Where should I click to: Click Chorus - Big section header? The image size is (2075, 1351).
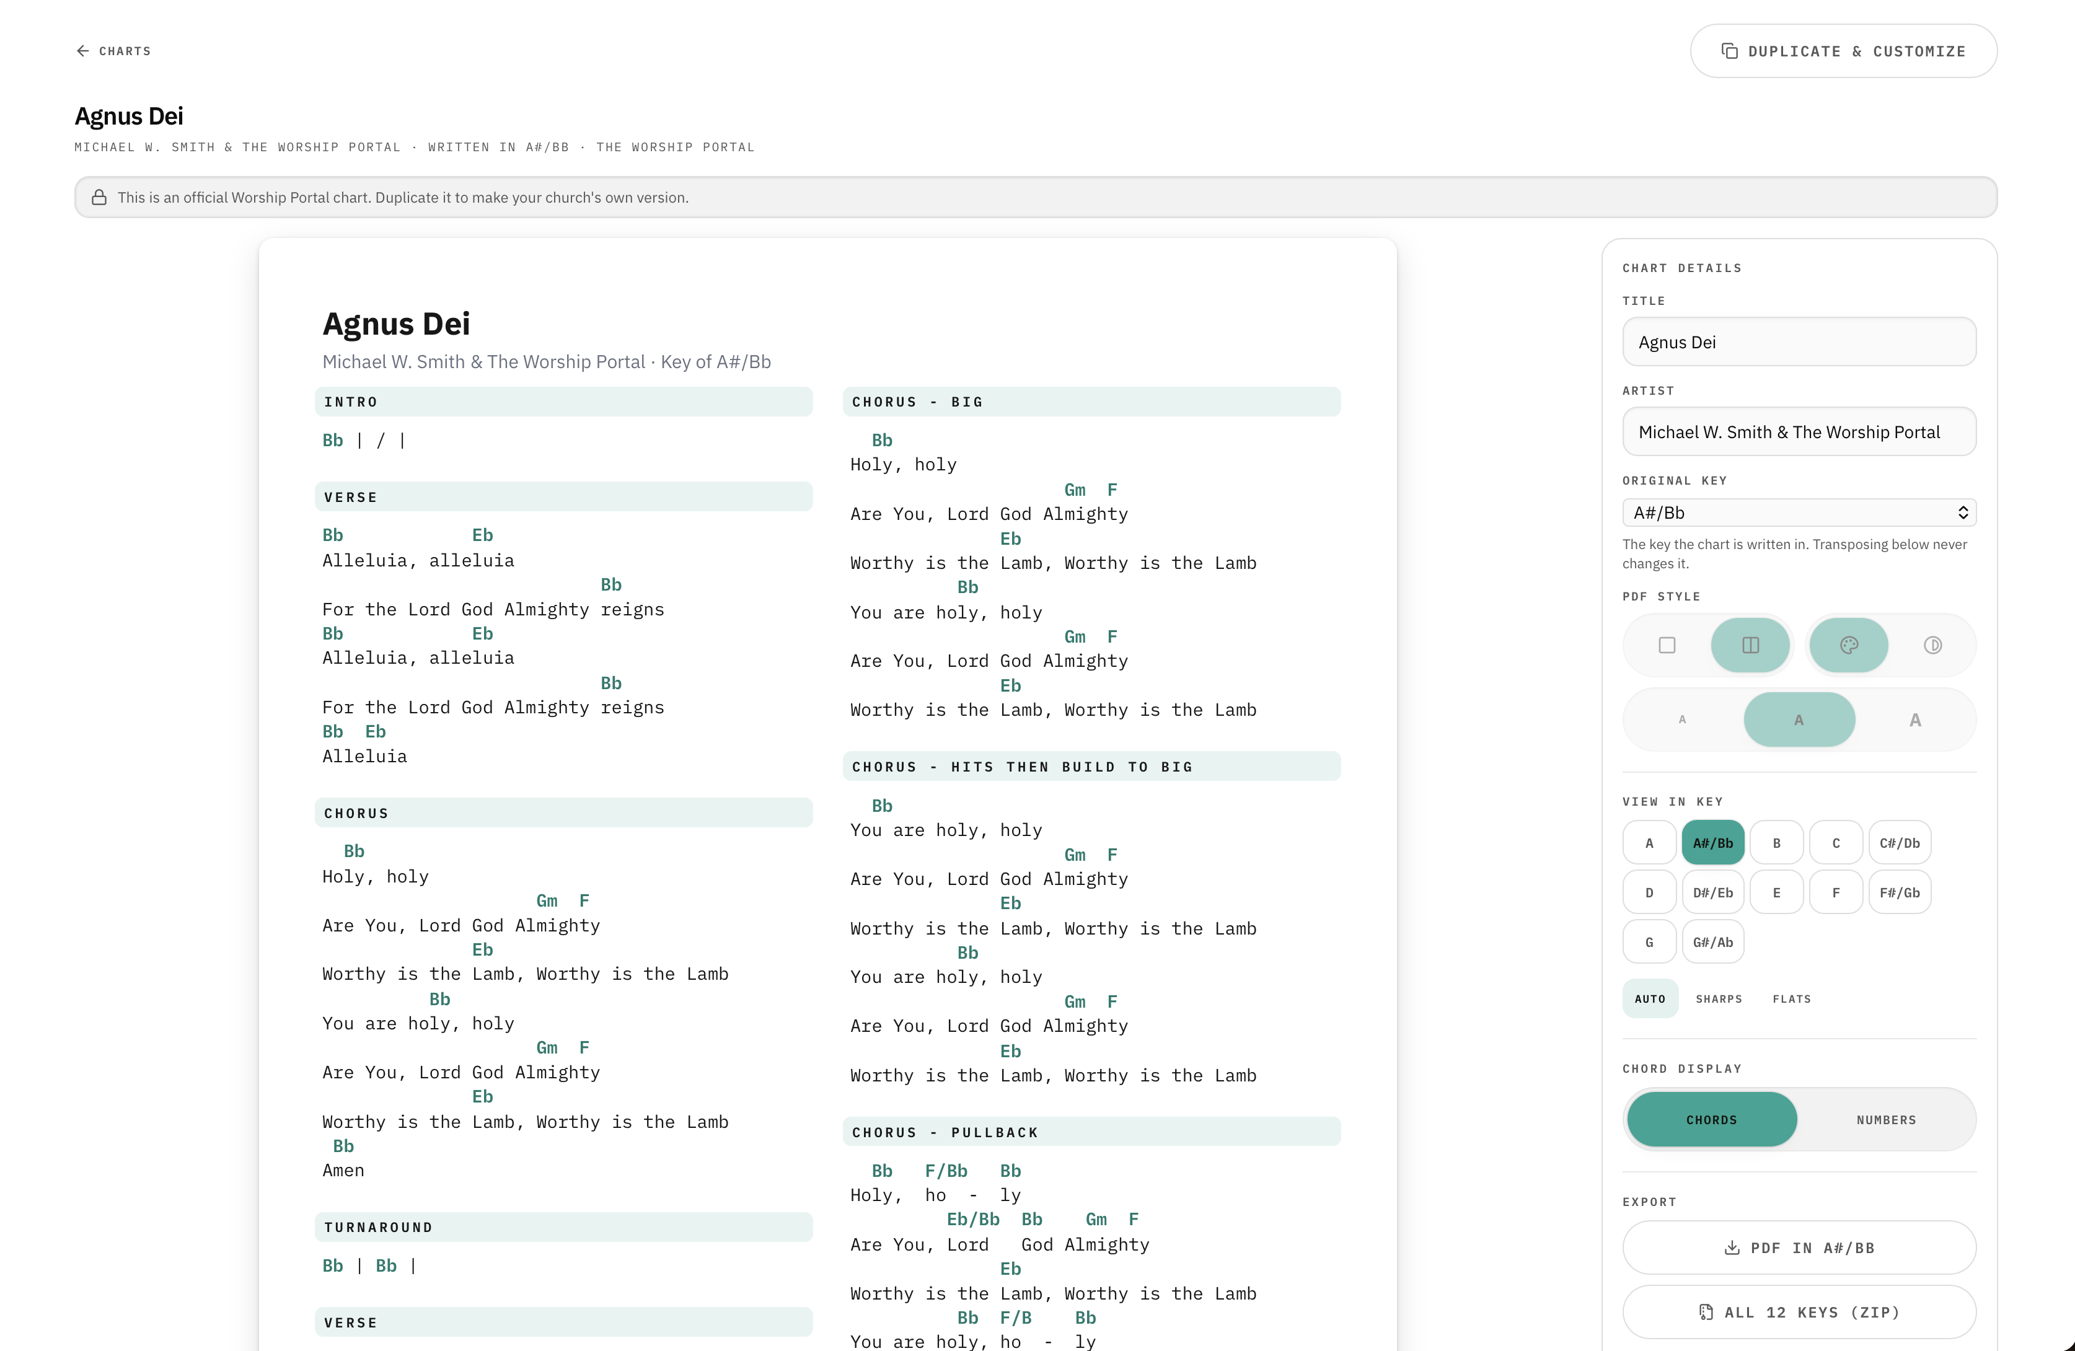(1091, 402)
